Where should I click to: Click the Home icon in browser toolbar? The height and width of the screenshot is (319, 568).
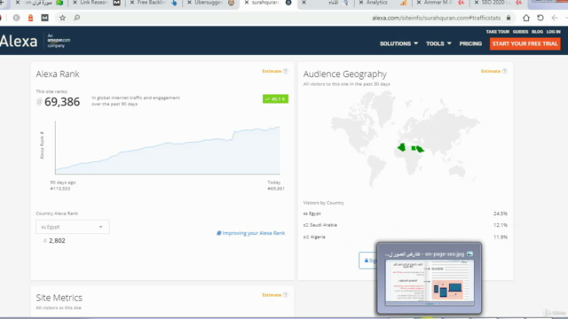pyautogui.click(x=526, y=18)
